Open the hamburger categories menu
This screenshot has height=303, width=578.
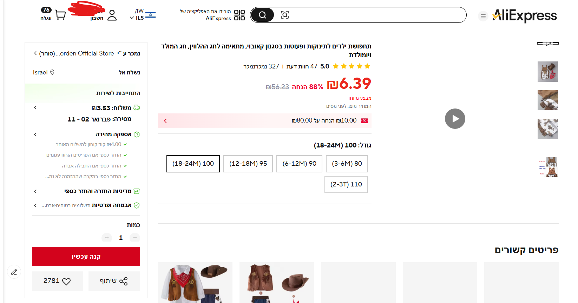tap(483, 16)
